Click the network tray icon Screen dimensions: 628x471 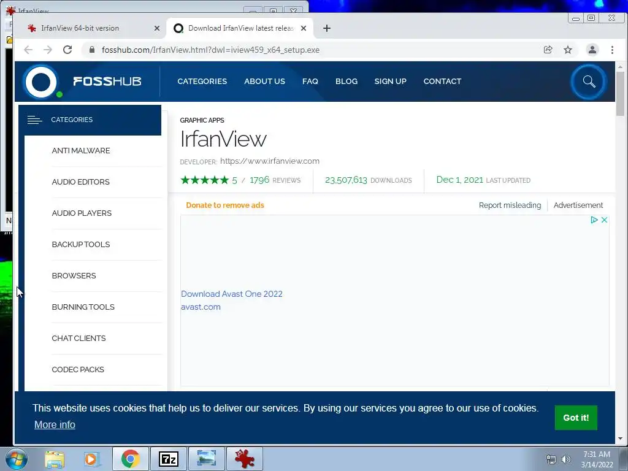click(551, 459)
